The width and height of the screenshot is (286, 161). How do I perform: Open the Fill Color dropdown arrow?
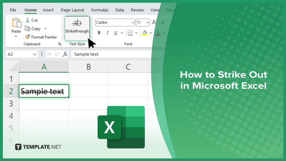pos(151,33)
